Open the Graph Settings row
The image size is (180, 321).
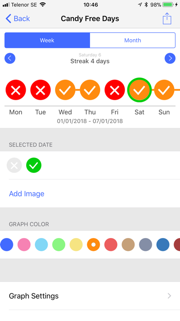click(90, 296)
